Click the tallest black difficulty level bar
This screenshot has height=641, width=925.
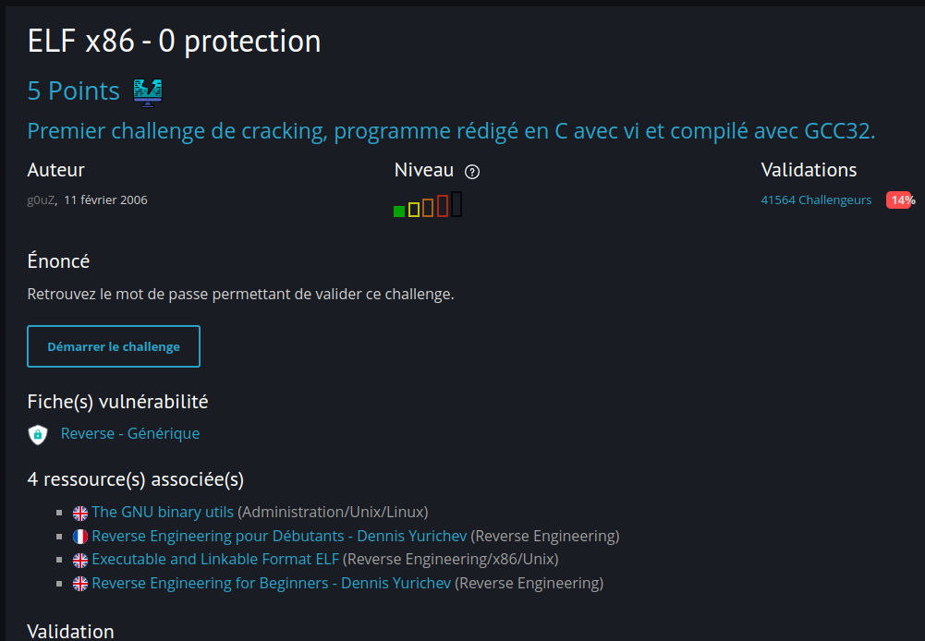click(x=456, y=203)
